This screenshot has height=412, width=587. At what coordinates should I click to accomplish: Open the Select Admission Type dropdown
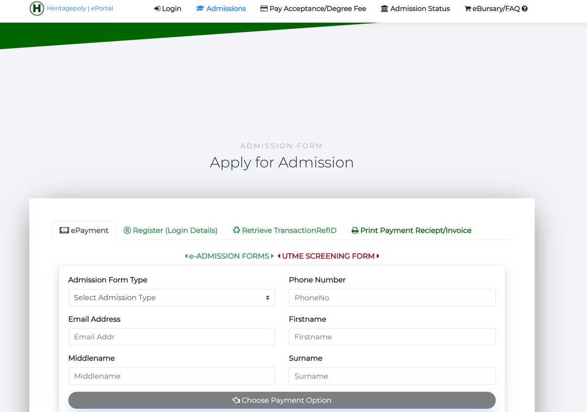(171, 298)
